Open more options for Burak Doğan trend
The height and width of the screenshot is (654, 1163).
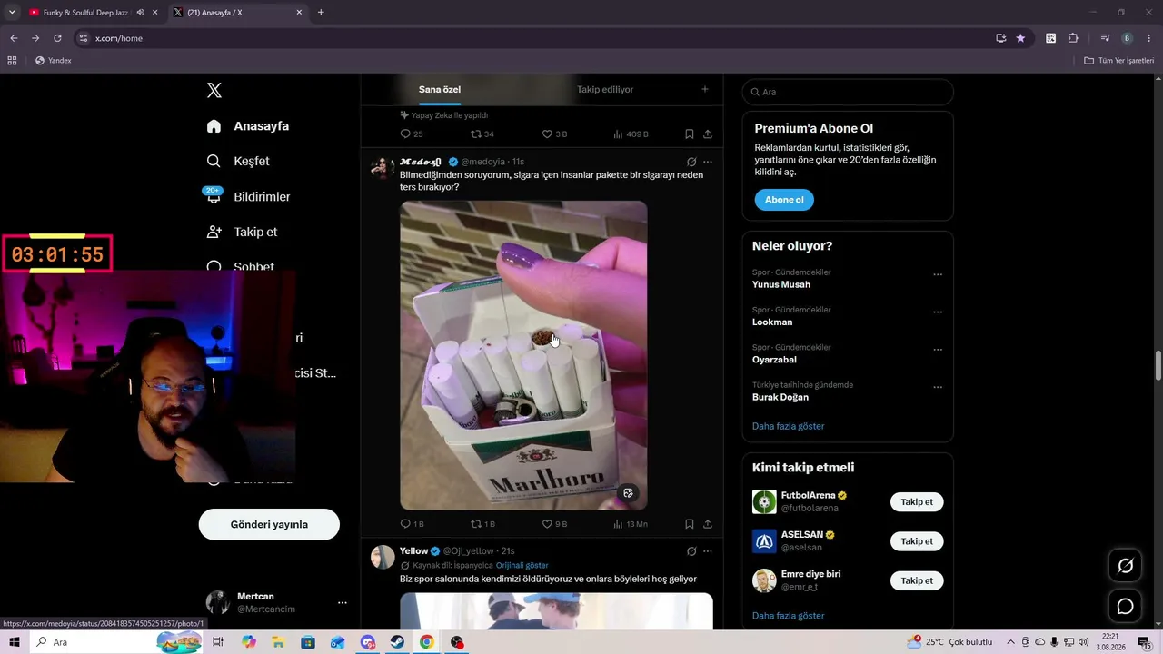(938, 387)
